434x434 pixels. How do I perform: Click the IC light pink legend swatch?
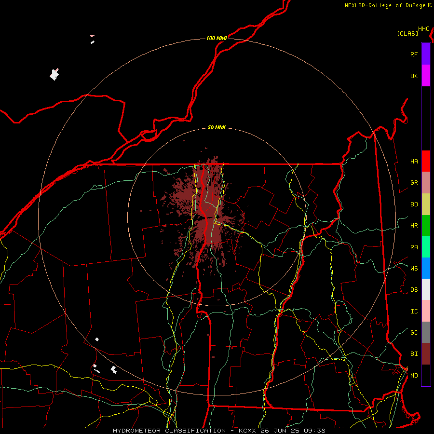[426, 311]
